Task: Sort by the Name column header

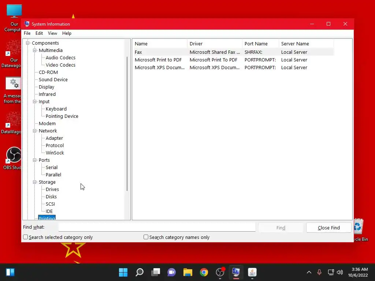Action: [x=160, y=44]
